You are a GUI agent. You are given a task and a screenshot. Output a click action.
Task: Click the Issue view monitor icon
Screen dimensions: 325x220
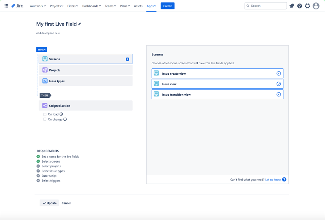tap(156, 84)
